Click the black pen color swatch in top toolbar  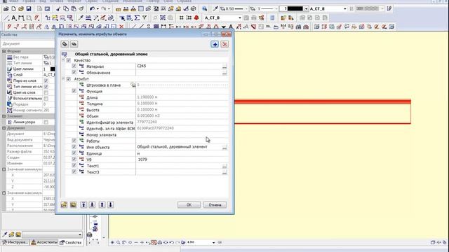295,9
